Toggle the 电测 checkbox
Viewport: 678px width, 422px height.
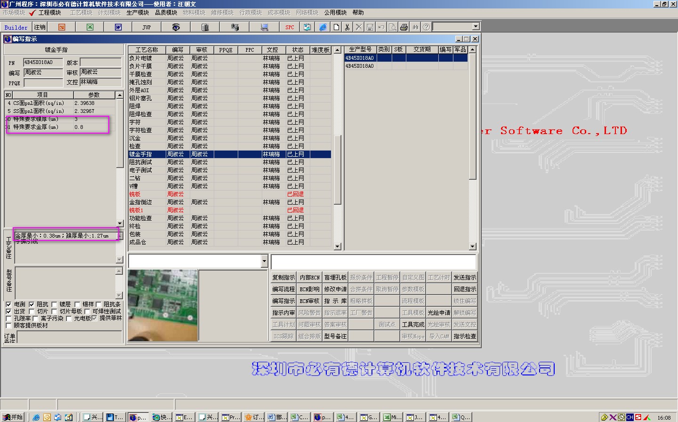8,304
